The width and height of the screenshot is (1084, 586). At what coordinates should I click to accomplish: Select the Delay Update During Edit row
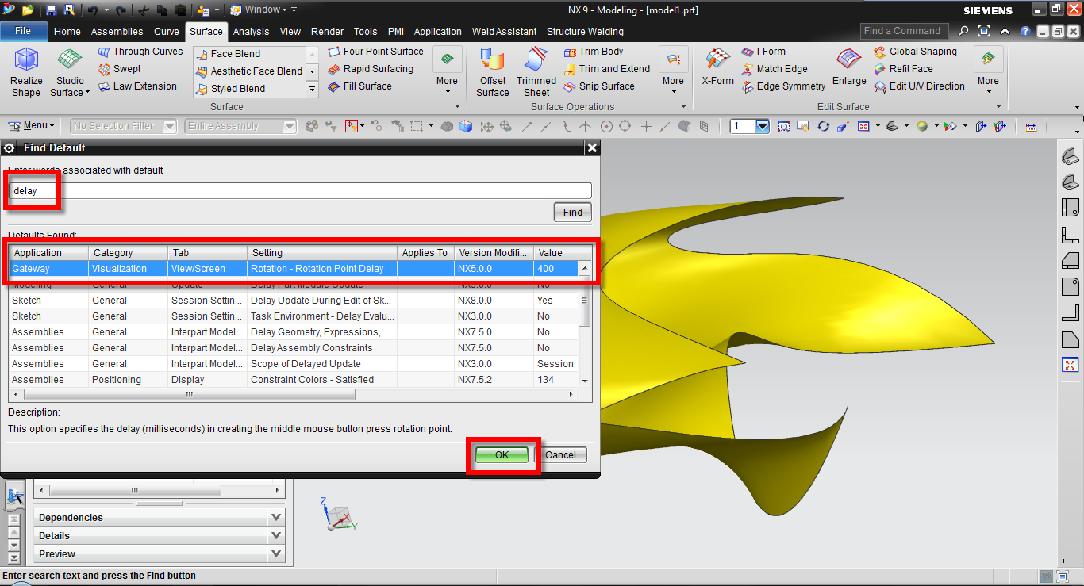click(x=294, y=301)
